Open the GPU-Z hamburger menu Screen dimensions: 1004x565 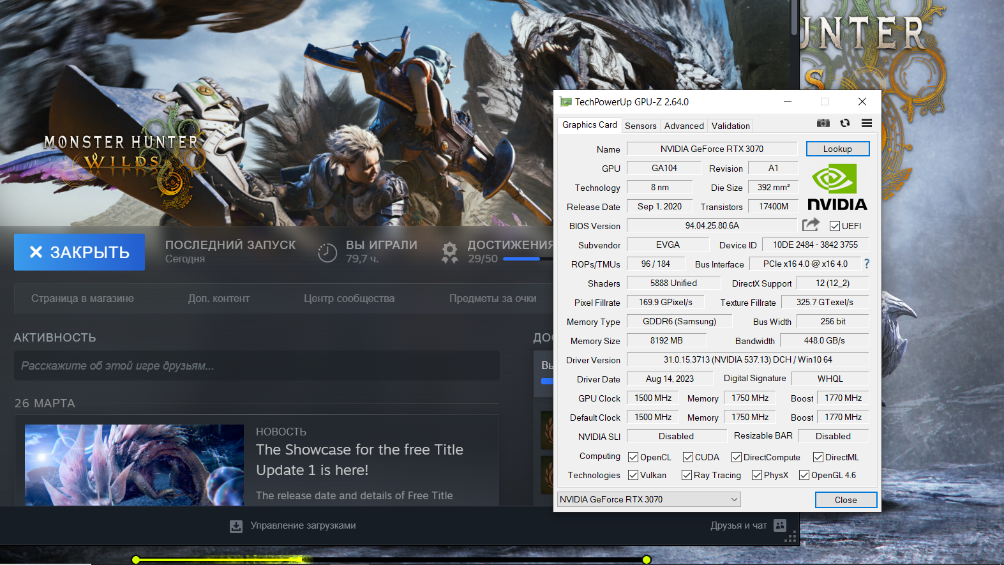(x=866, y=123)
